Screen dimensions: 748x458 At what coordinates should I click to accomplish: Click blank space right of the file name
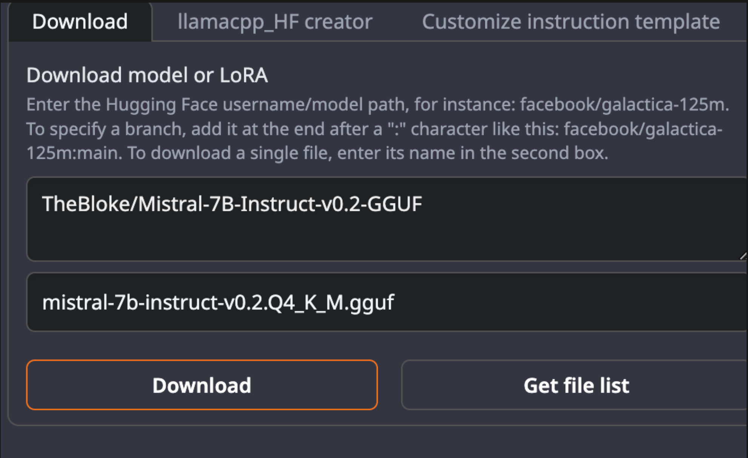coord(566,302)
